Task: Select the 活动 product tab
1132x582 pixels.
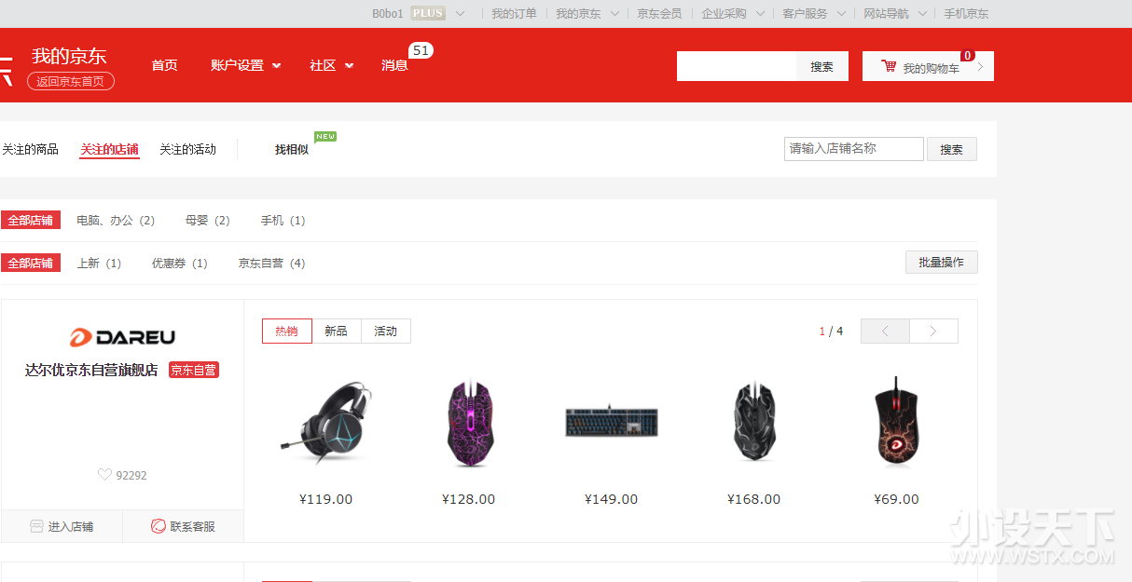Action: 386,331
